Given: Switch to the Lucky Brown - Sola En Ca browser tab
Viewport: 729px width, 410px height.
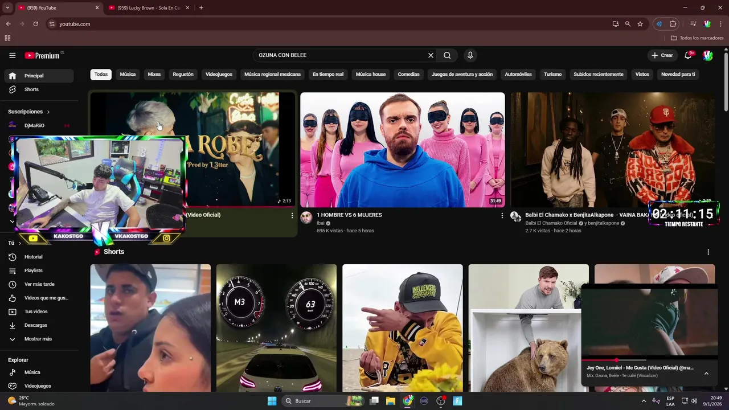Looking at the screenshot, I should pos(149,8).
